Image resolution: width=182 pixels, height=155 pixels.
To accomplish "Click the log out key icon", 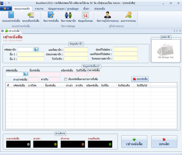I will click(128, 15).
